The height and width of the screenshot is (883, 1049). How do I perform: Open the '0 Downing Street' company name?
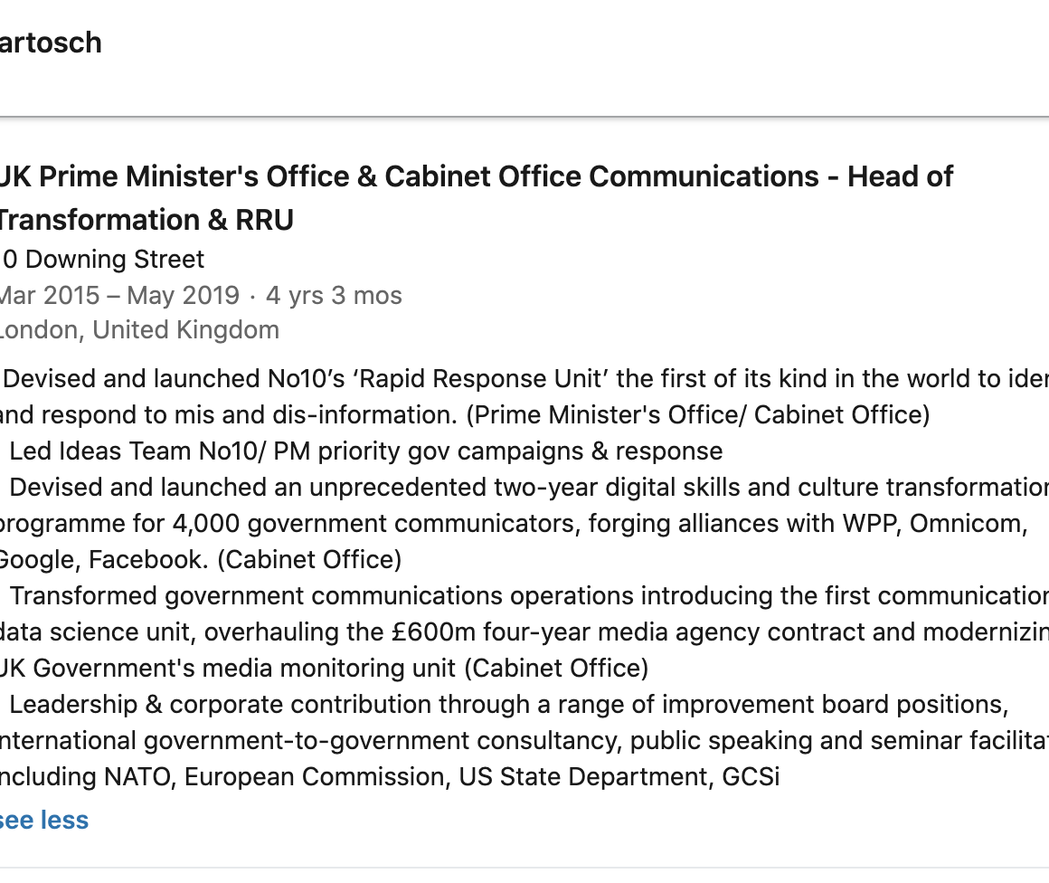coord(103,260)
